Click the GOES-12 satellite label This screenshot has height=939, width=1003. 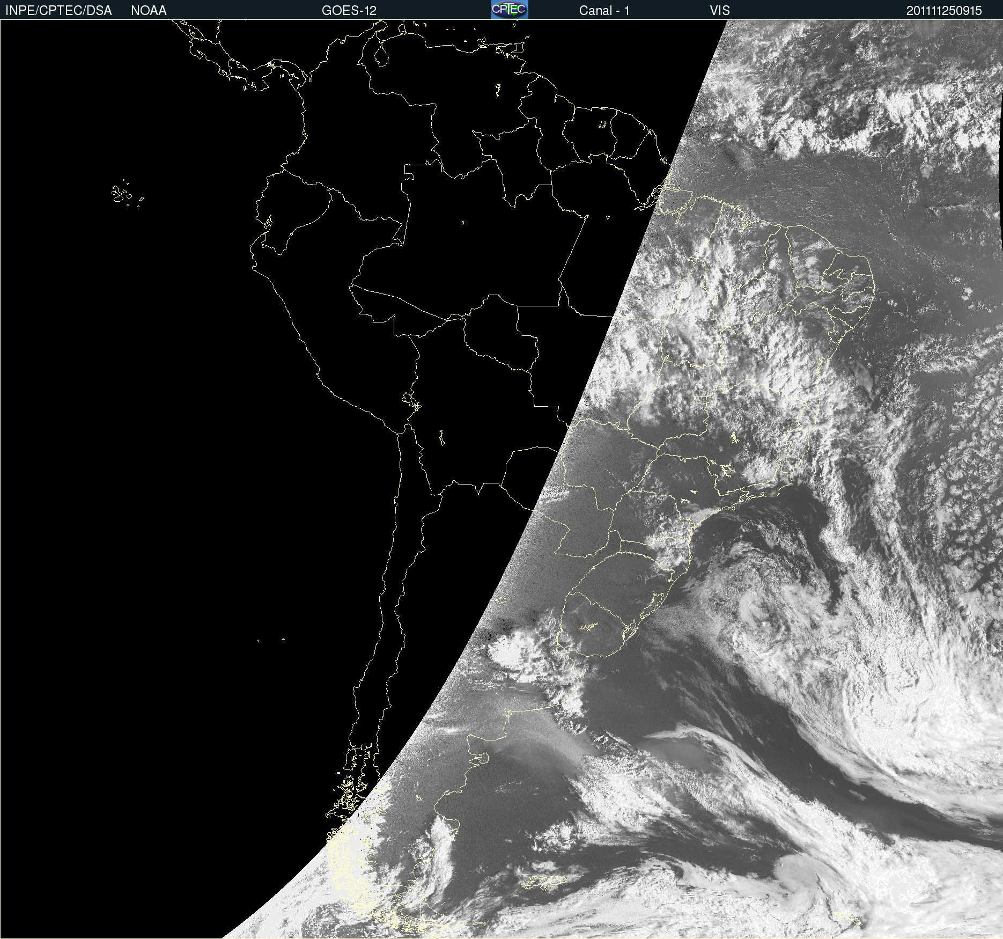coord(349,11)
